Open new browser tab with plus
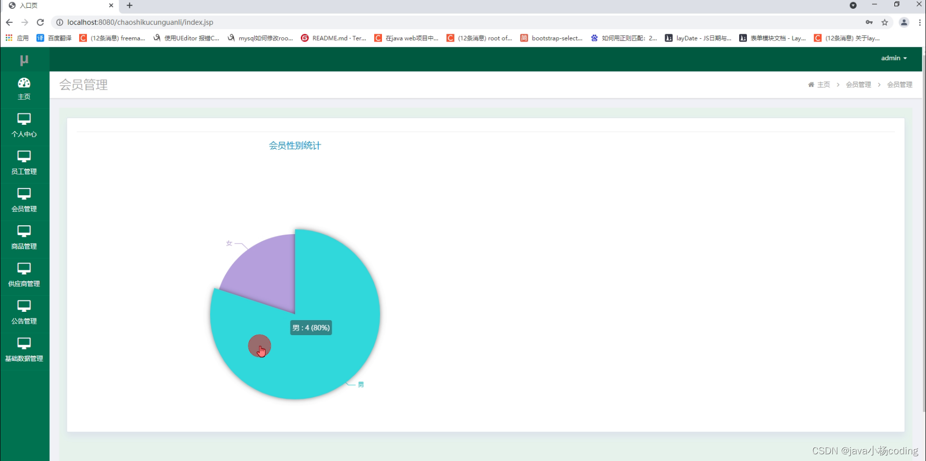The height and width of the screenshot is (461, 926). 129,5
